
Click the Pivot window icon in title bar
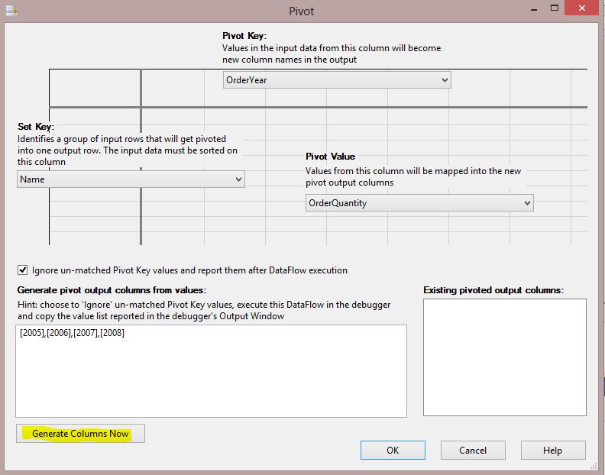(x=10, y=10)
